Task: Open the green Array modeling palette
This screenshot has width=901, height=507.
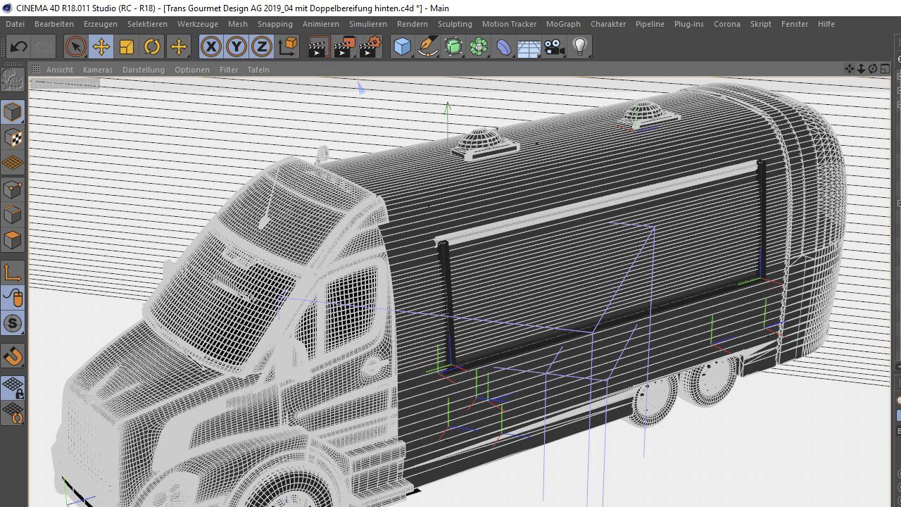Action: click(479, 47)
